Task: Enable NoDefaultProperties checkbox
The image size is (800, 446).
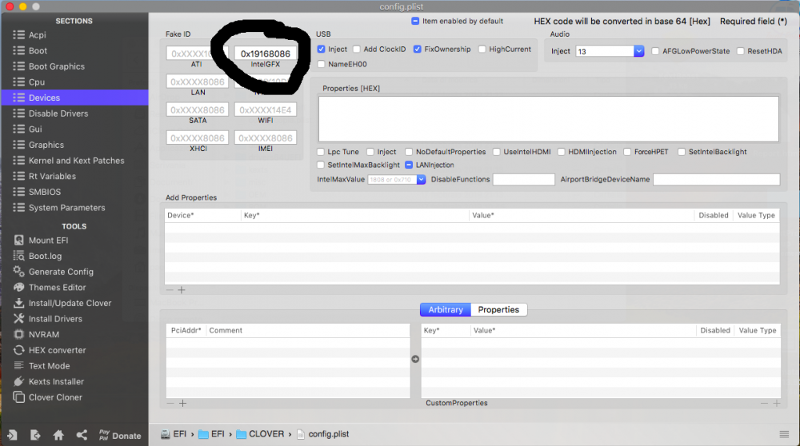Action: pyautogui.click(x=409, y=152)
